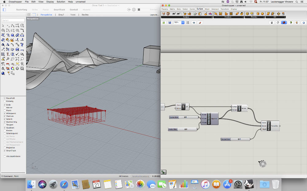Screen dimensions: 307x191
Task: Click the Gumball button in Rhino
Action: click(74, 9)
